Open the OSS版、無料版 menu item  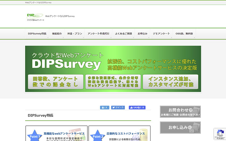184,34
